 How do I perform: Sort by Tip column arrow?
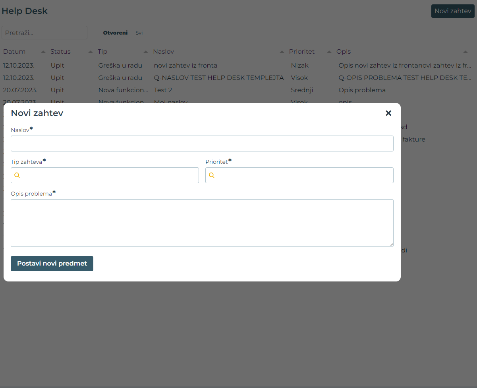pos(145,52)
